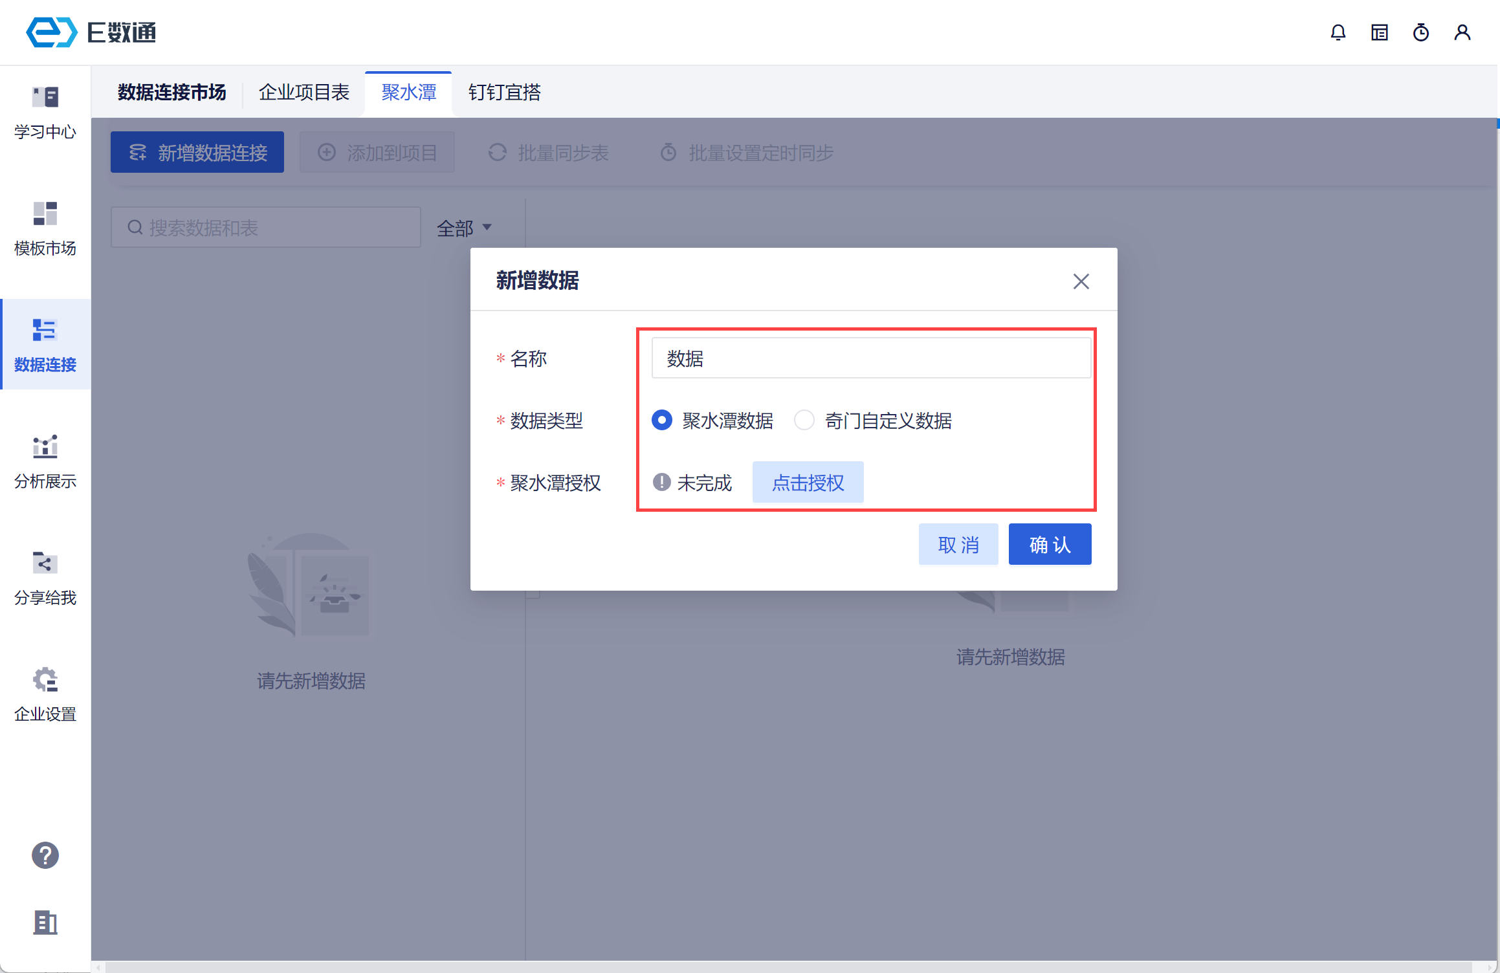Open the timer clock icon in header
The width and height of the screenshot is (1500, 973).
point(1420,32)
